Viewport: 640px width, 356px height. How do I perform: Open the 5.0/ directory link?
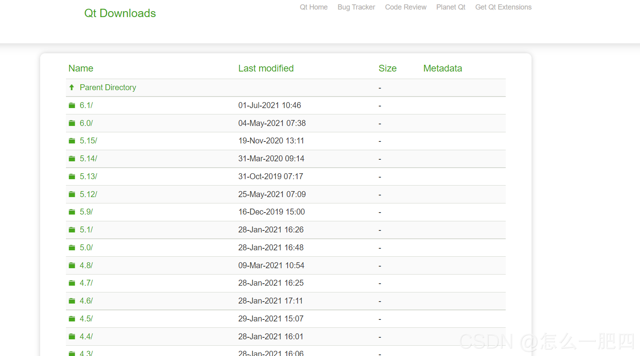[86, 248]
